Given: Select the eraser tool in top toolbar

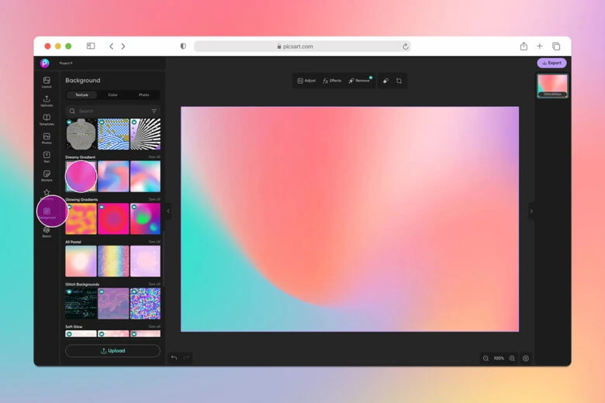Looking at the screenshot, I should (385, 81).
